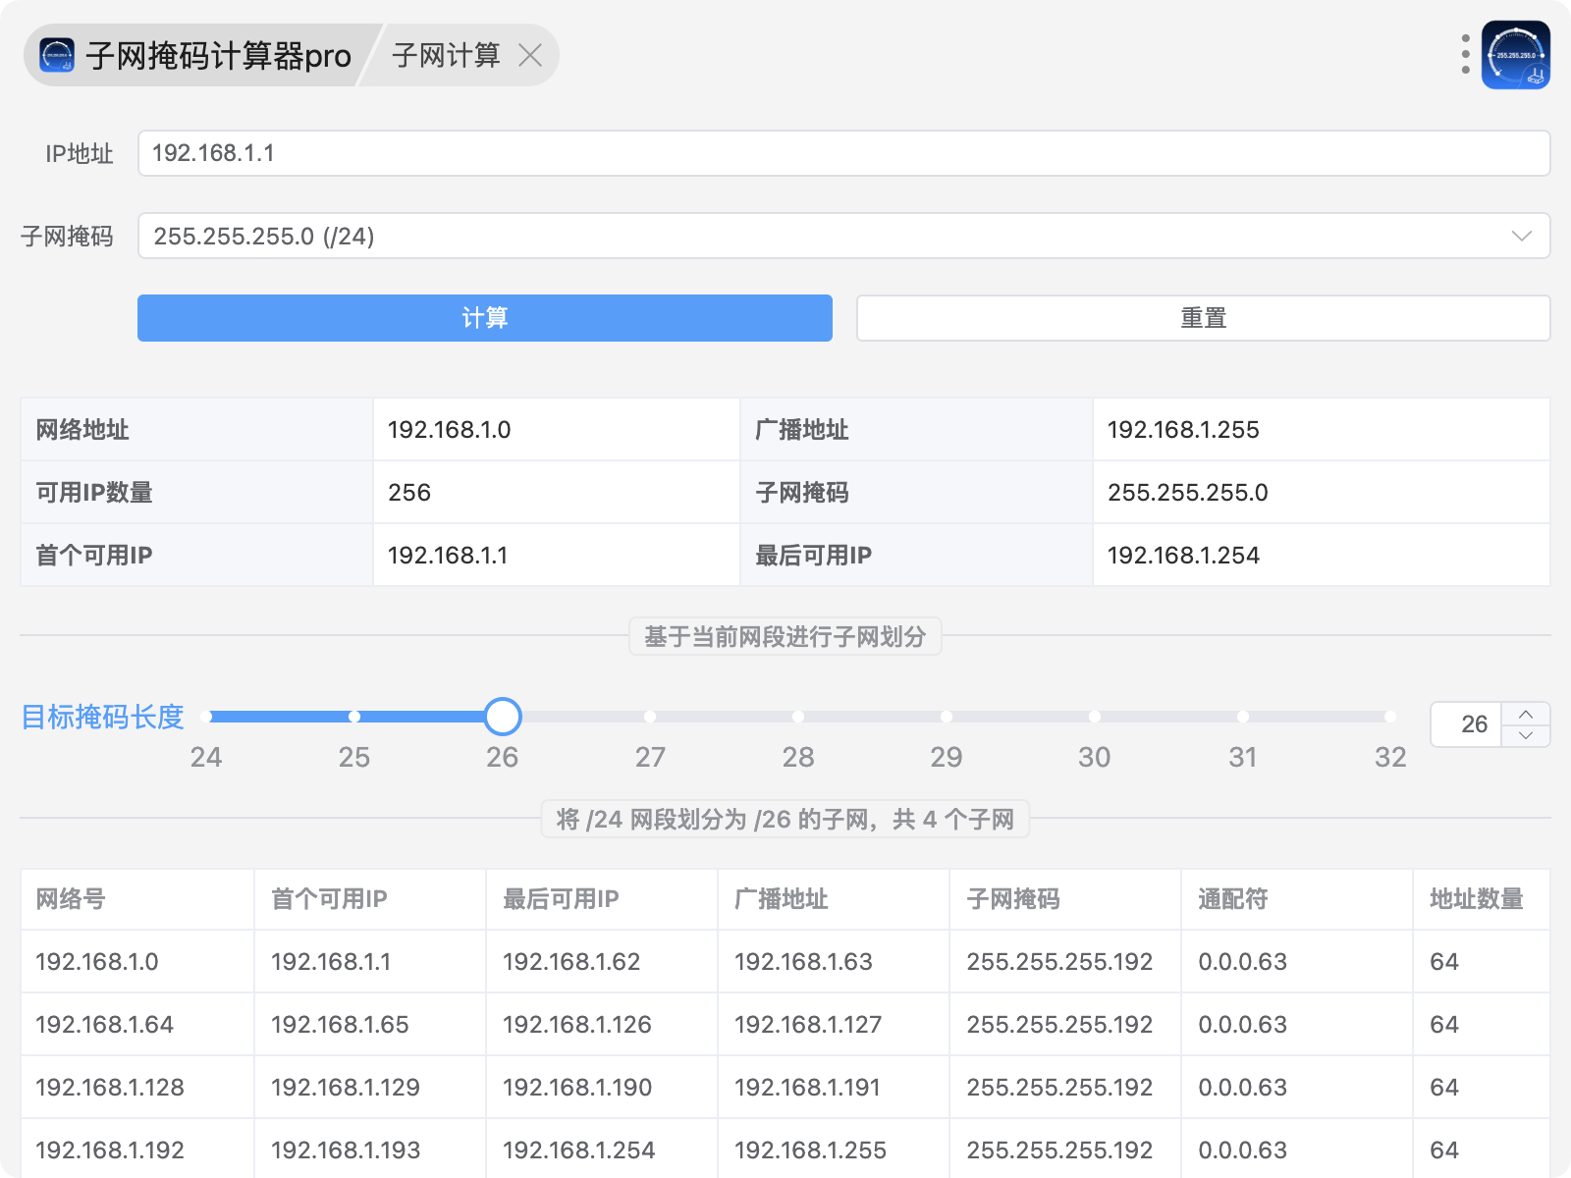Screen dimensions: 1571x1178
Task: Click the slider handle at 26
Action: pos(503,717)
